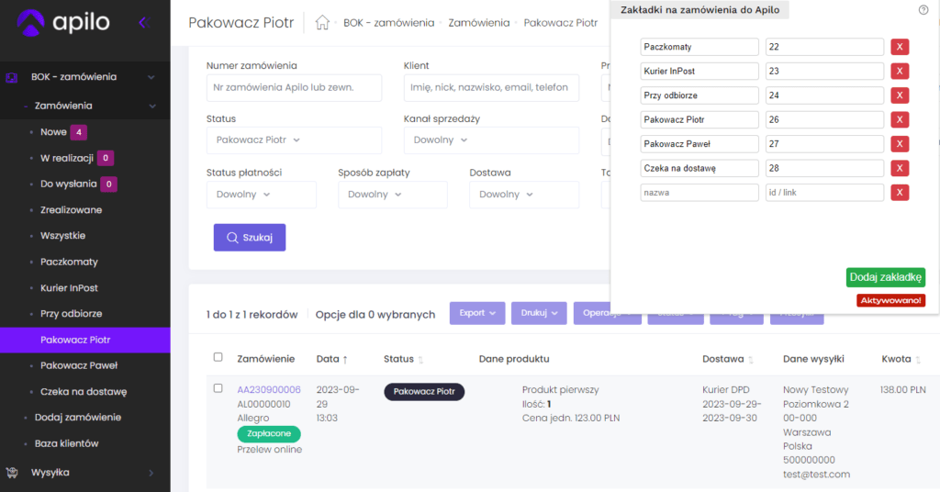Delete the Pakowacz Paweł bookmark entry

(900, 143)
